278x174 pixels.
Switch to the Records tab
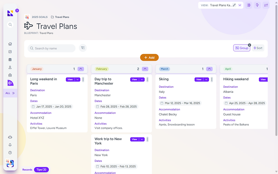click(27, 169)
